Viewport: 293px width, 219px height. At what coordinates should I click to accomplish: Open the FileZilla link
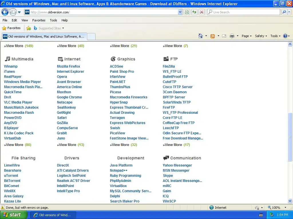coord(169,66)
